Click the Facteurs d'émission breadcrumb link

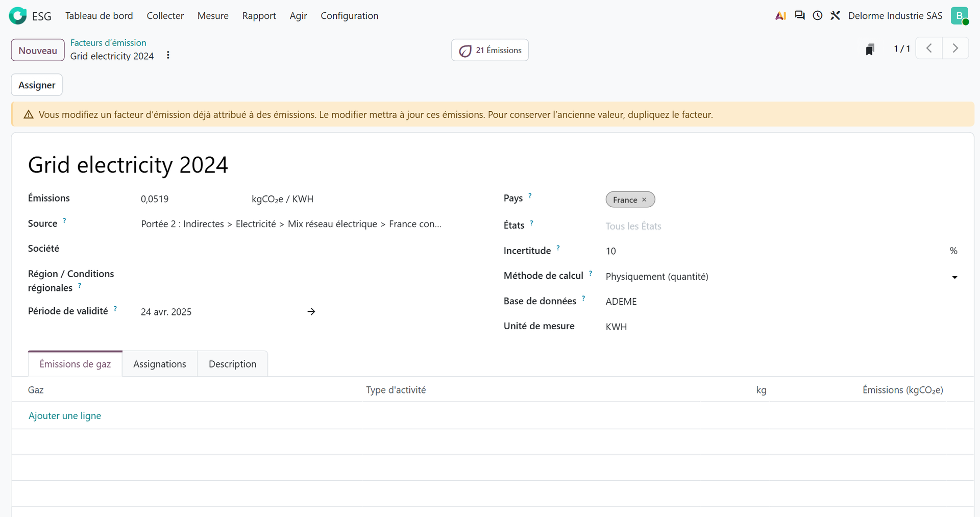pos(108,42)
